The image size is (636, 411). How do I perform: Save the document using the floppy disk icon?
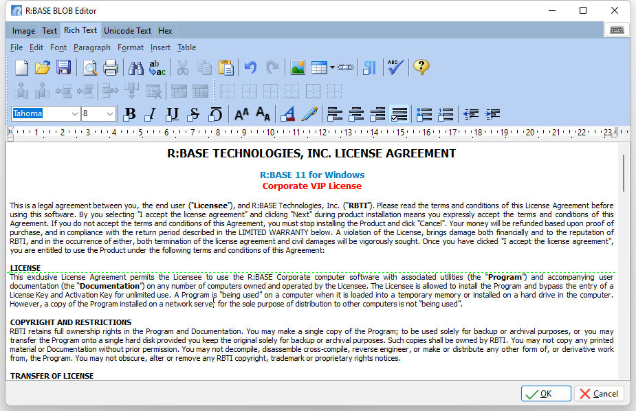[x=64, y=67]
